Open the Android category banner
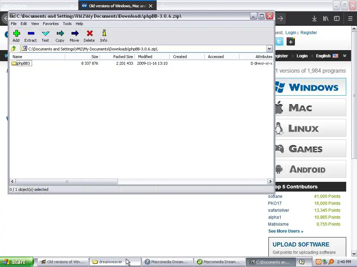 pyautogui.click(x=311, y=169)
